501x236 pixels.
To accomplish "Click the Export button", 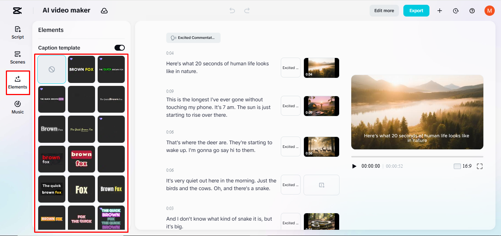I will pyautogui.click(x=416, y=11).
